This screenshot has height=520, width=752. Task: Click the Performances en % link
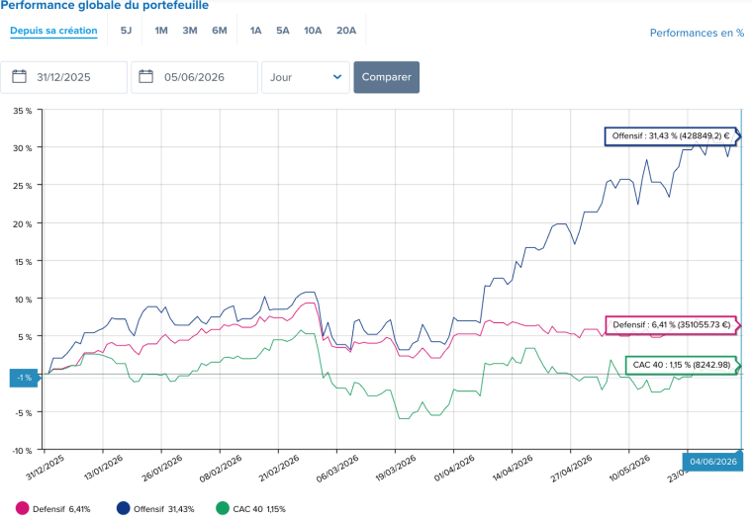[x=697, y=33]
